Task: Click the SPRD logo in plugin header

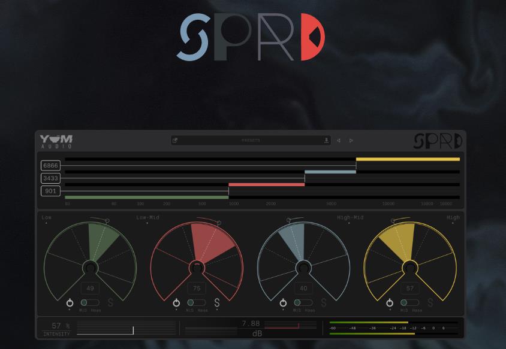Action: 438,141
